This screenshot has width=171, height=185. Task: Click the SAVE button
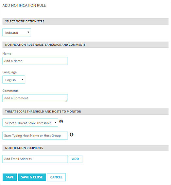9,177
